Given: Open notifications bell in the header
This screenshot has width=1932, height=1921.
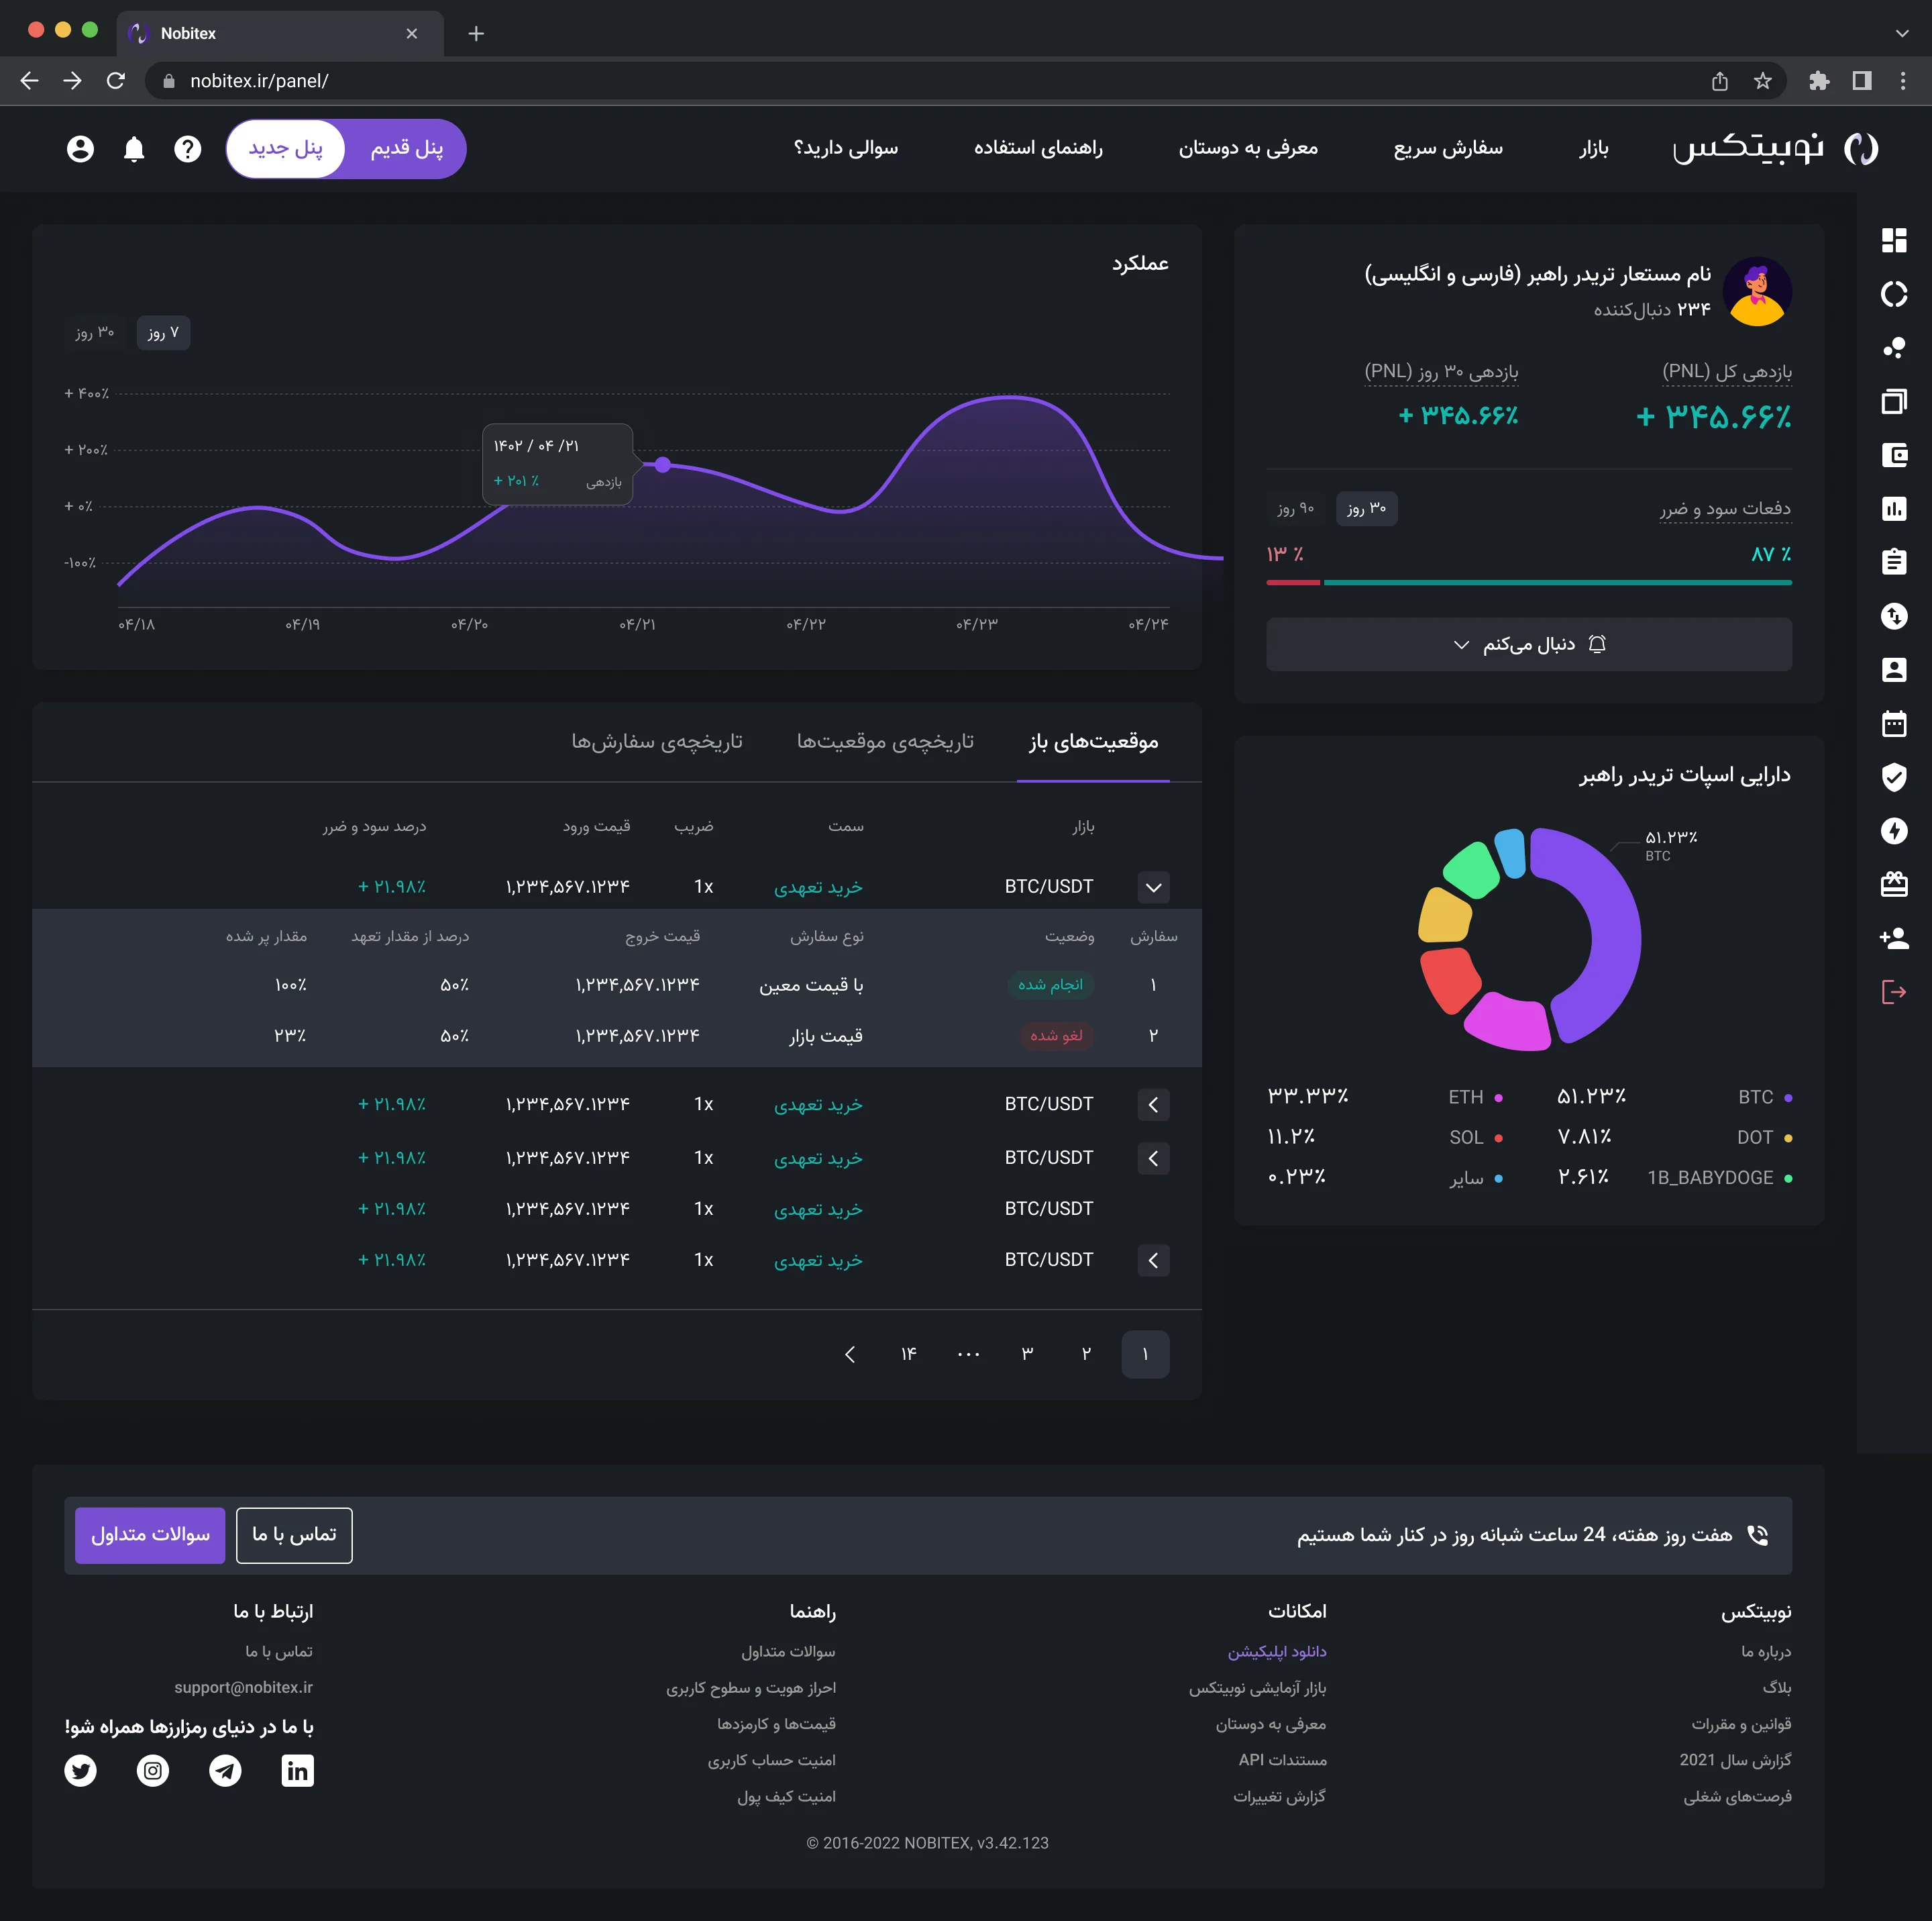Looking at the screenshot, I should click(134, 149).
